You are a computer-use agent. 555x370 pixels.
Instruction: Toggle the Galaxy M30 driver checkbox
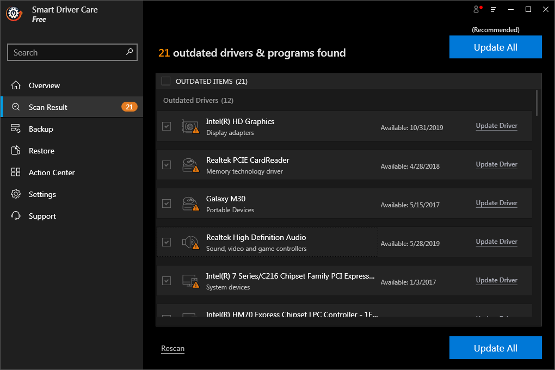pos(166,203)
